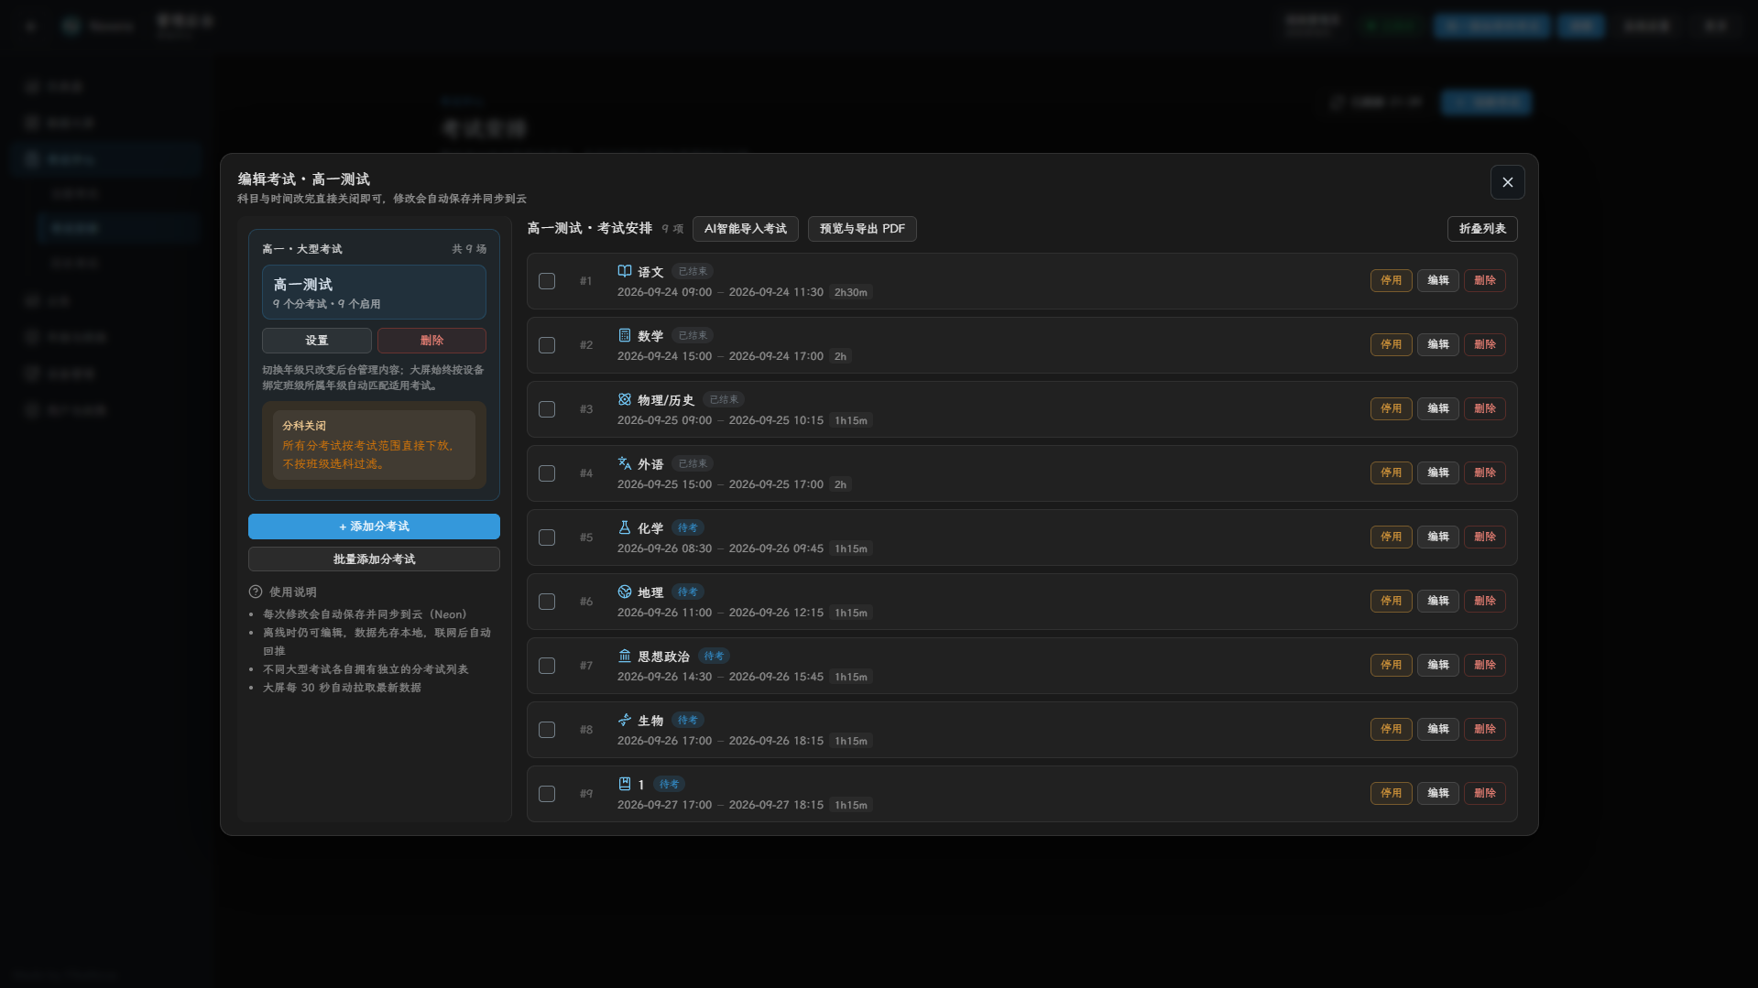Click the flask icon beside 化学

coord(624,527)
